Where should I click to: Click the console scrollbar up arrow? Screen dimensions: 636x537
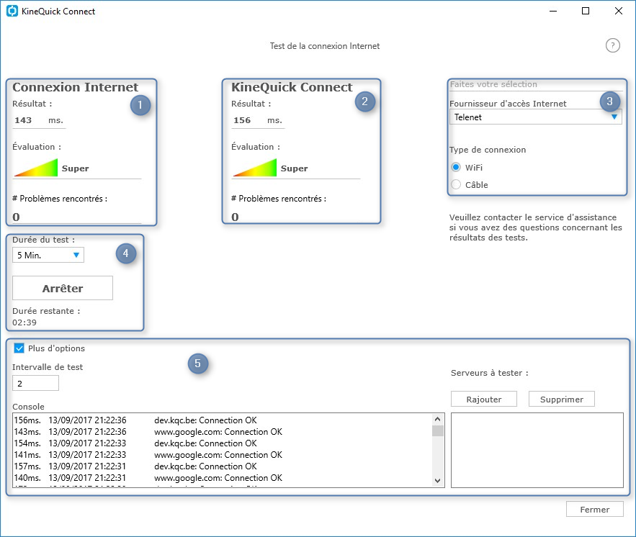[x=438, y=419]
